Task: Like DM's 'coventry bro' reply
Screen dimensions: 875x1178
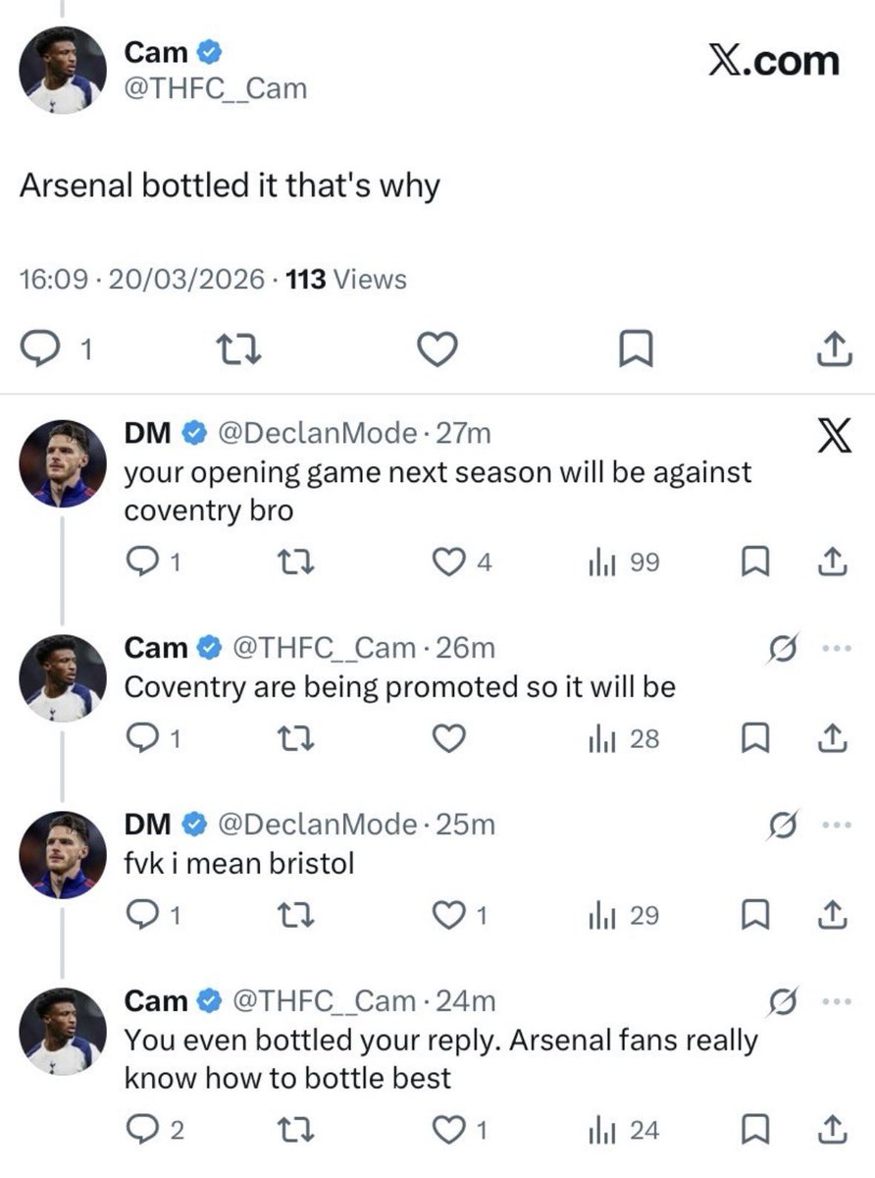Action: click(448, 562)
